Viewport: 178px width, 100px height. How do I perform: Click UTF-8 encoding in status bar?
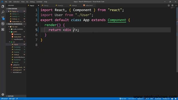[x=147, y=99]
